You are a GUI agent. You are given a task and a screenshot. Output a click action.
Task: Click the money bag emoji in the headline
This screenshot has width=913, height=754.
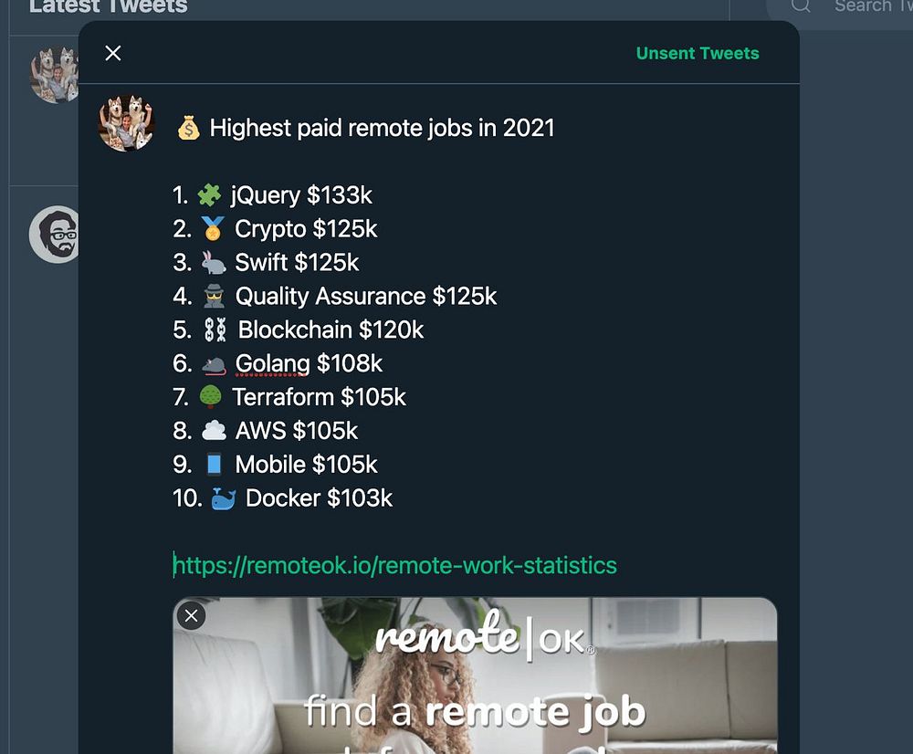[x=188, y=128]
